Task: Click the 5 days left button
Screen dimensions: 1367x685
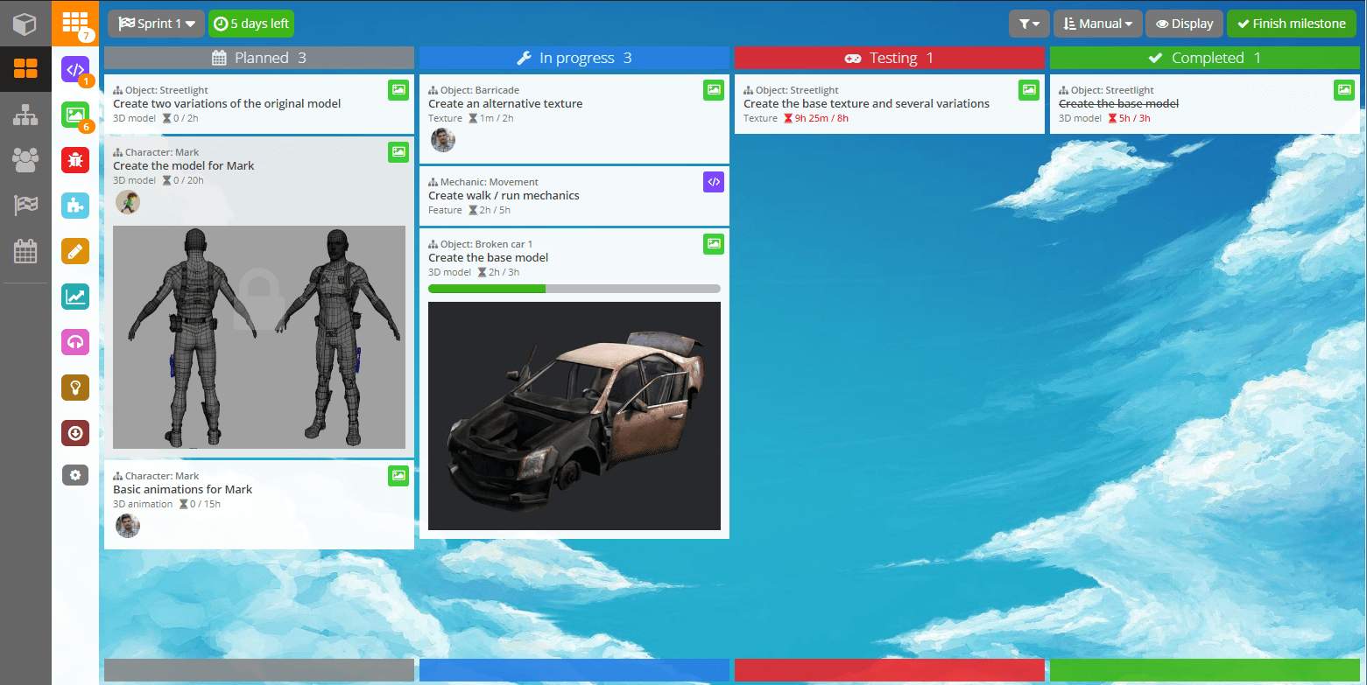Action: tap(251, 24)
